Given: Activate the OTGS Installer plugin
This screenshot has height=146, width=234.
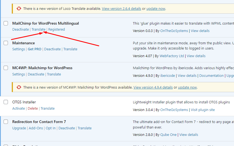Looking at the screenshot, I should coord(19,109).
